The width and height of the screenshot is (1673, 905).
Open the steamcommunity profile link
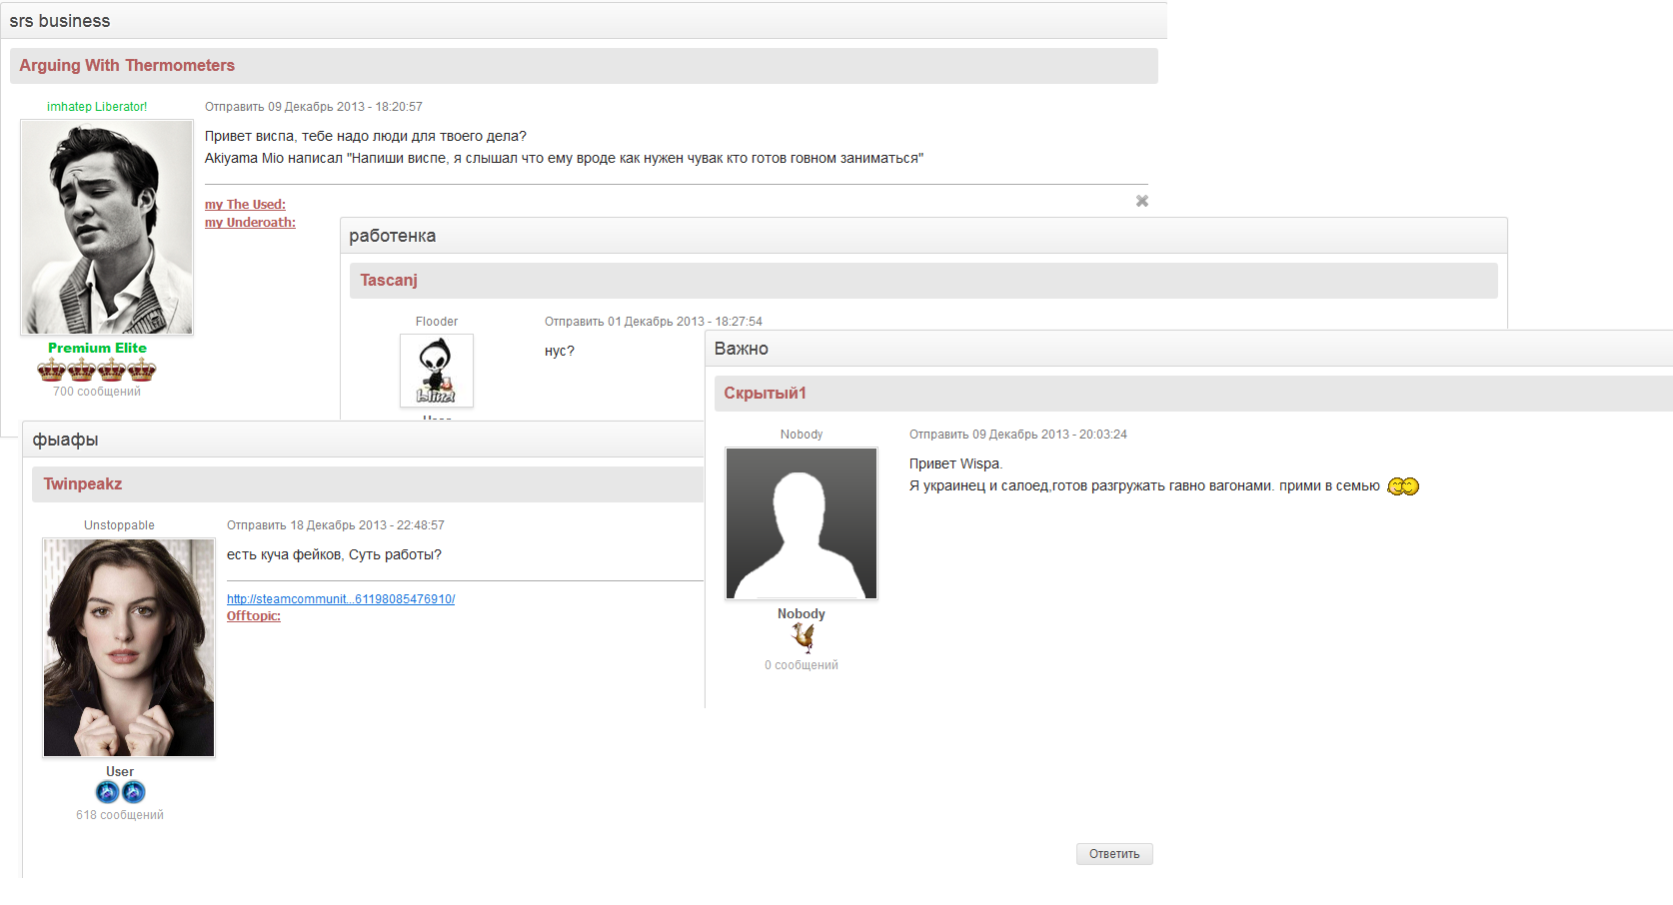pyautogui.click(x=340, y=599)
